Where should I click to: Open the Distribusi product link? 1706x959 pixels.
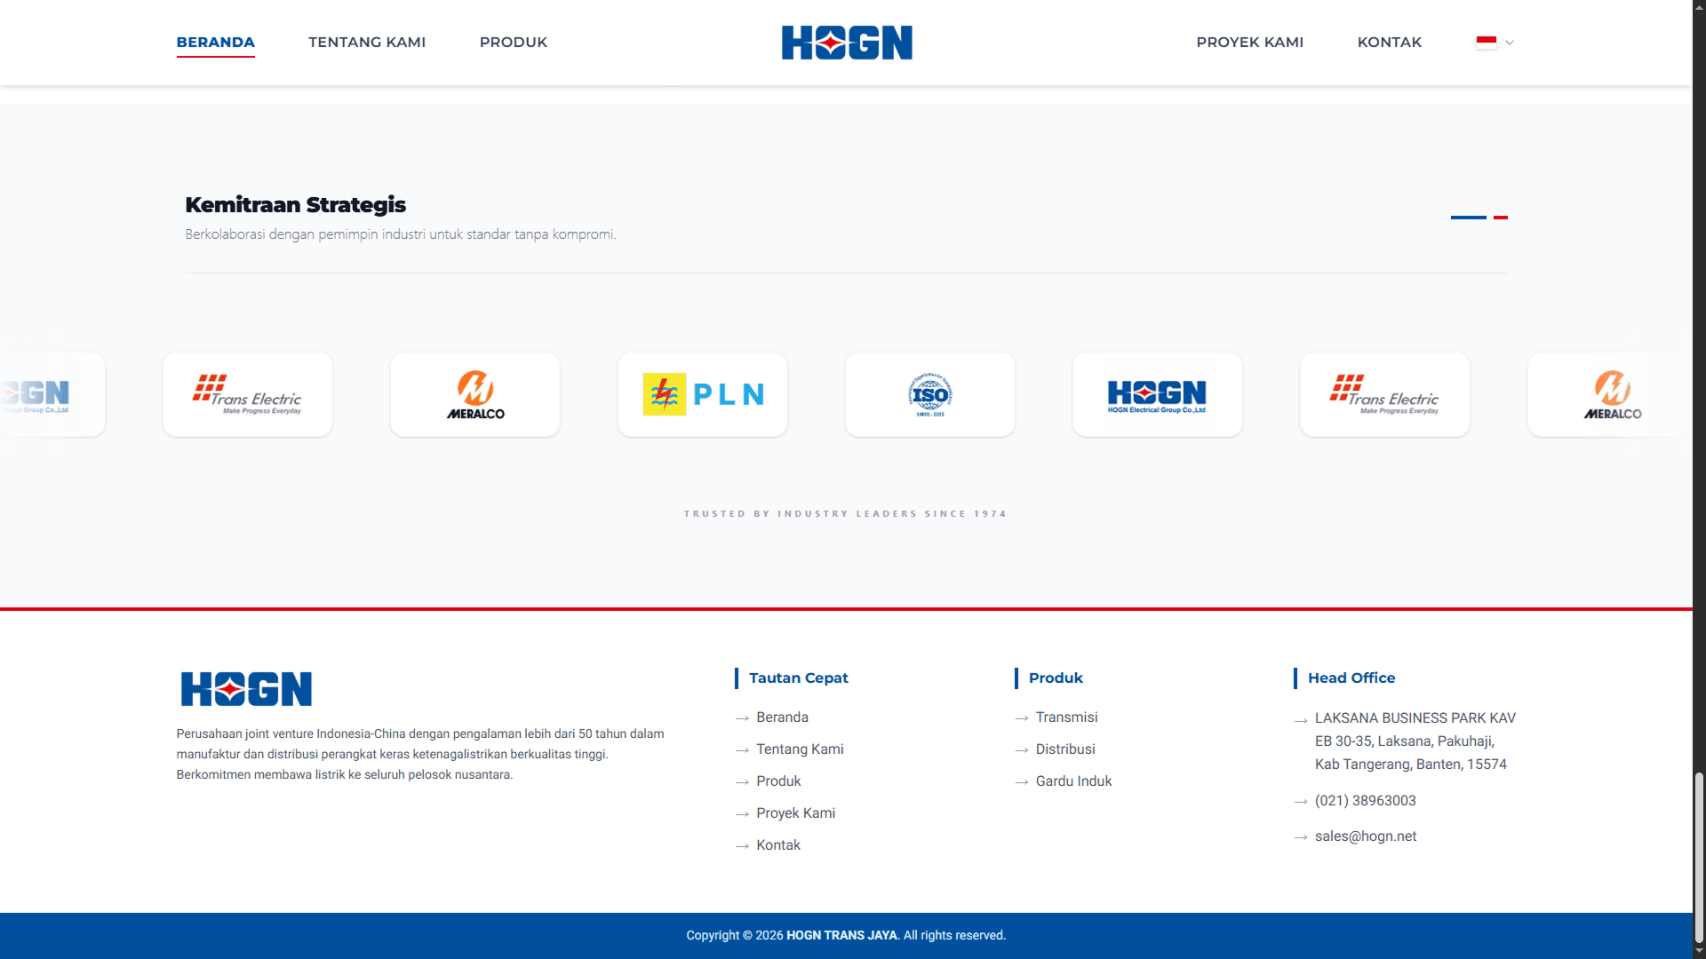1065,749
